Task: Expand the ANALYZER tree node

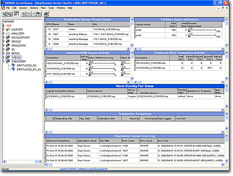Action: tap(4, 34)
